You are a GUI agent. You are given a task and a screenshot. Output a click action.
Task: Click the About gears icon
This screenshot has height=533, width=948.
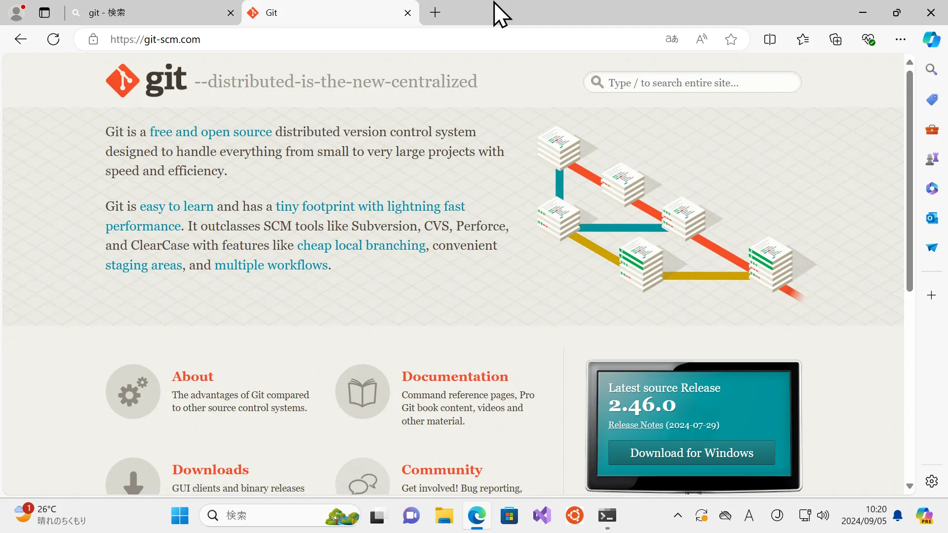pos(133,392)
